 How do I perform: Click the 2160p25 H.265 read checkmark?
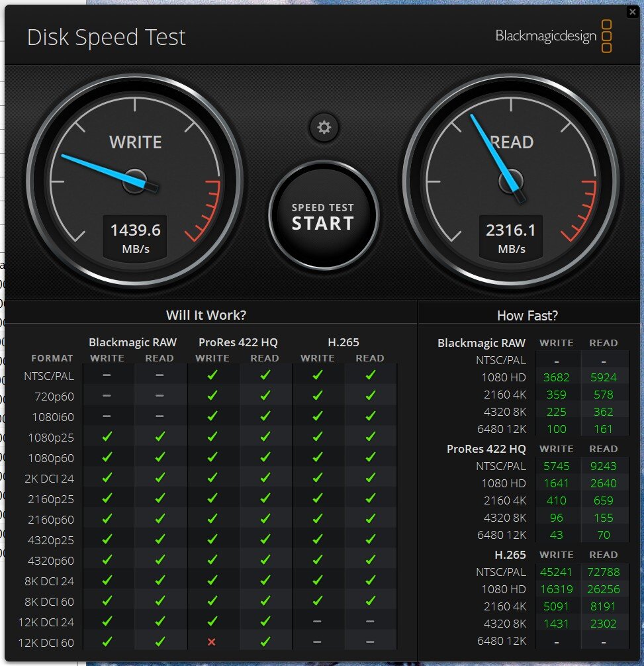coord(371,498)
